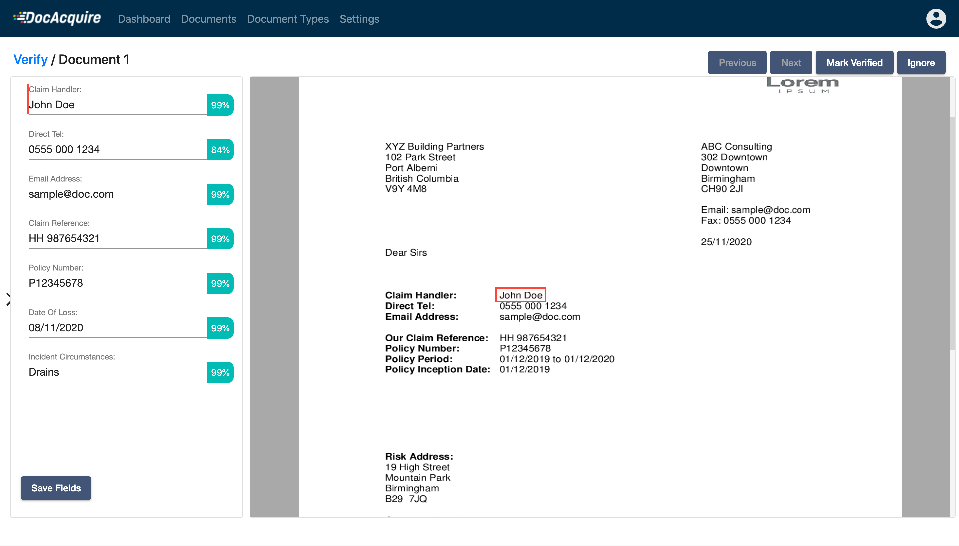
Task: Go to the Documents page
Action: pos(208,19)
